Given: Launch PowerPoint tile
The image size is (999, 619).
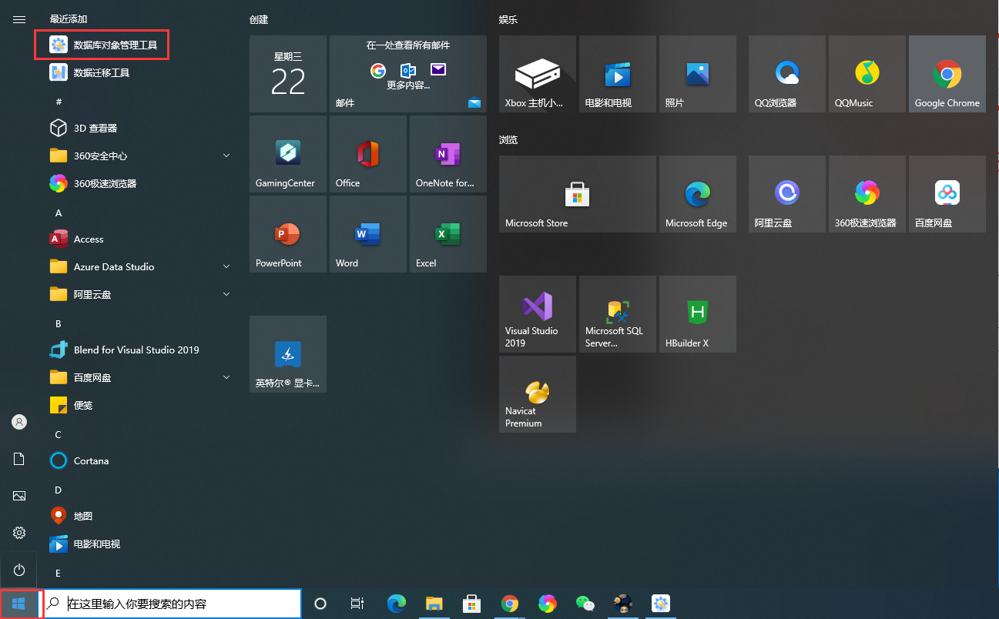Looking at the screenshot, I should [x=288, y=234].
